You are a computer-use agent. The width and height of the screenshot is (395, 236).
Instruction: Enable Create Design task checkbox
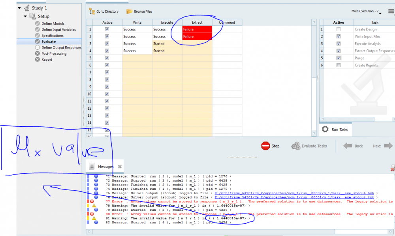[339, 29]
